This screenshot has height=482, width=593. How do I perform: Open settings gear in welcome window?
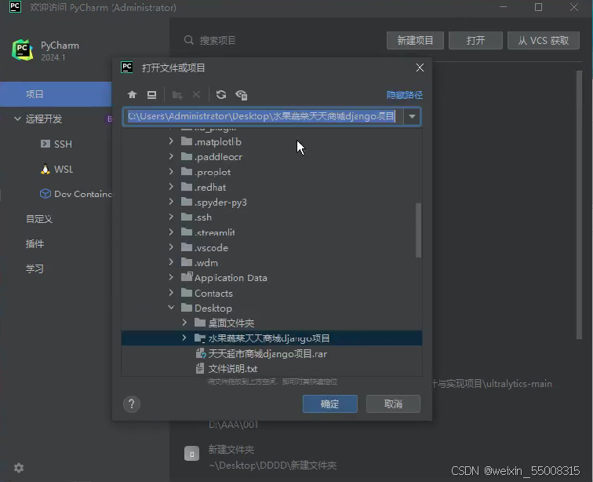coord(19,468)
